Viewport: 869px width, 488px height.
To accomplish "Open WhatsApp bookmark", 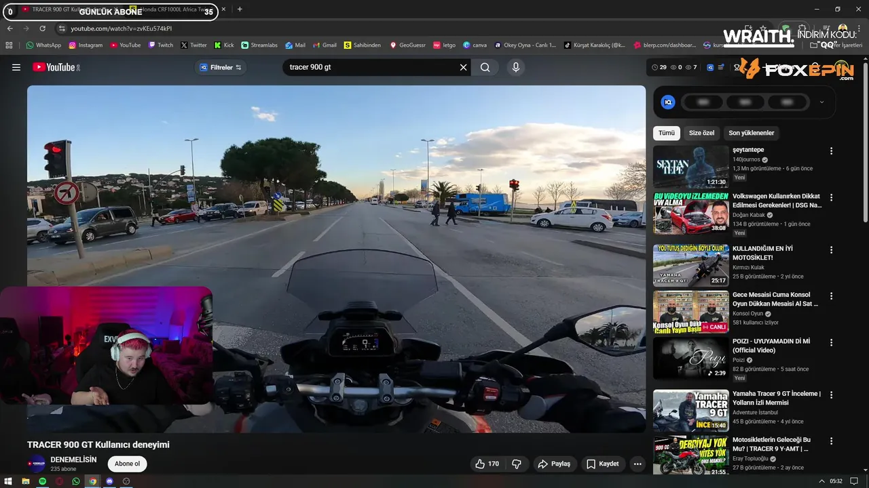I will tap(43, 45).
